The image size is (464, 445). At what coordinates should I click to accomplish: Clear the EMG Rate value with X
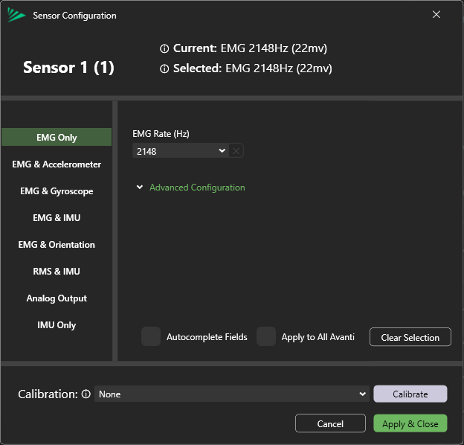(236, 151)
